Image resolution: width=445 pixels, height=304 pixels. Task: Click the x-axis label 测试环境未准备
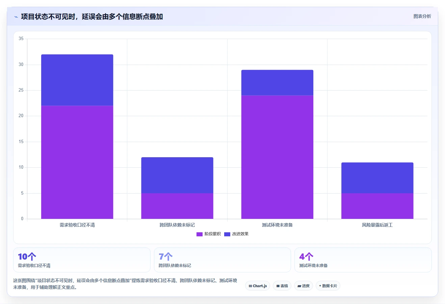(277, 225)
